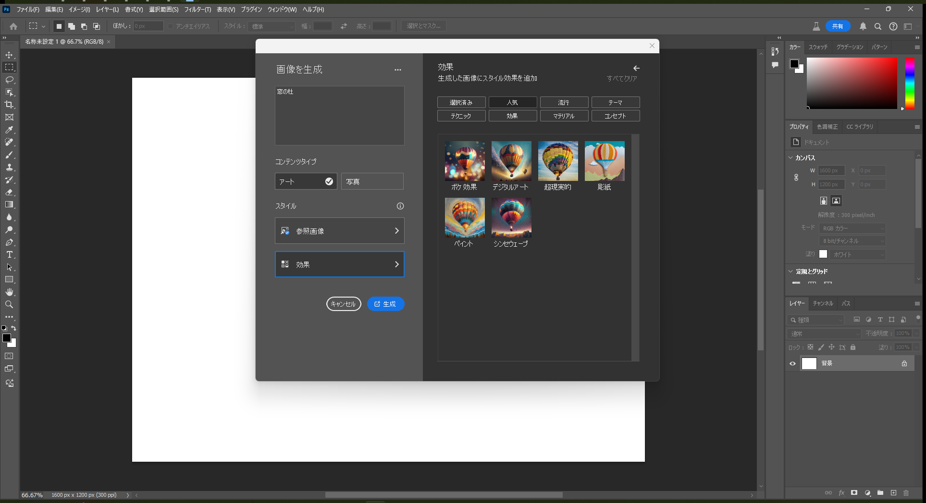Image resolution: width=926 pixels, height=503 pixels.
Task: Click the 共有 button
Action: [838, 26]
